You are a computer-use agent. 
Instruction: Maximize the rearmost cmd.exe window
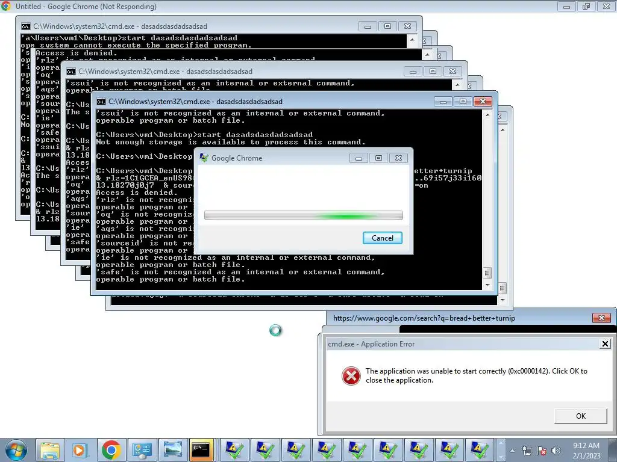(387, 26)
